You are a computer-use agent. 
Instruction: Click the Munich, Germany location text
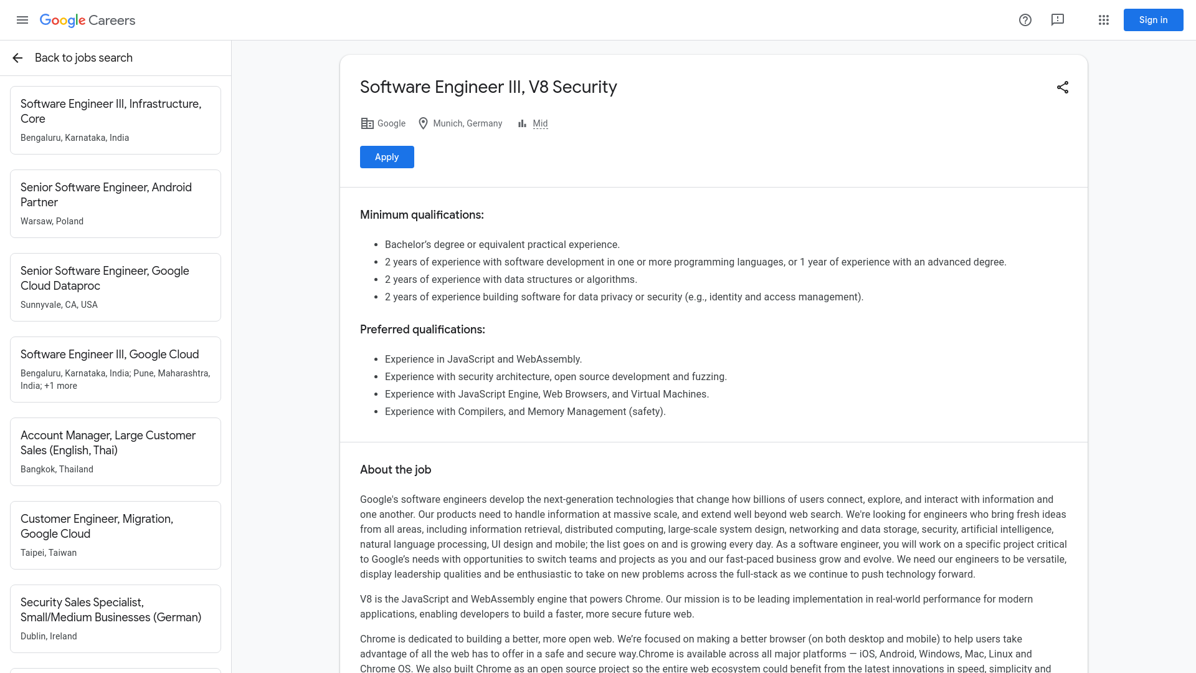pos(468,123)
